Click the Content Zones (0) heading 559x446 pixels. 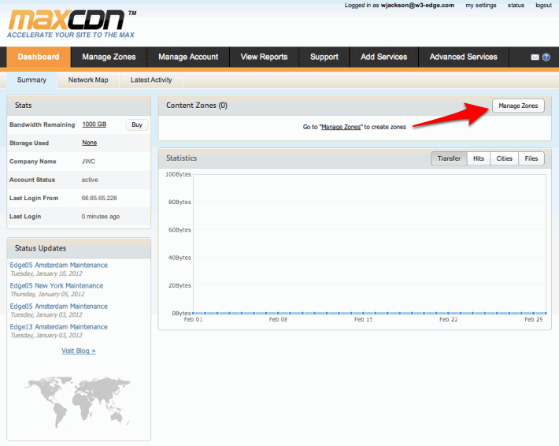[197, 106]
